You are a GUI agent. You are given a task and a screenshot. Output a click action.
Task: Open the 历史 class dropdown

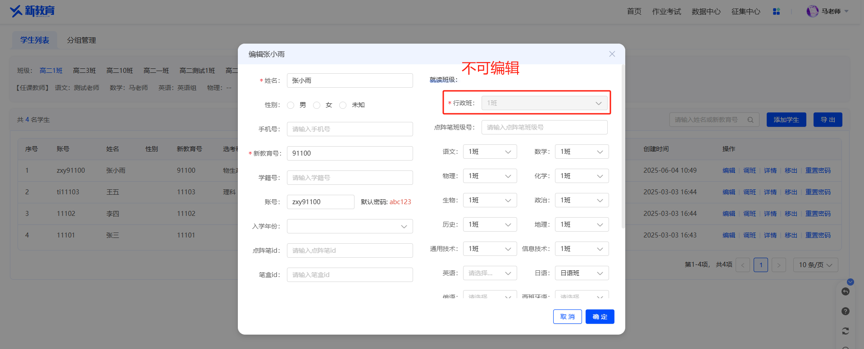490,224
